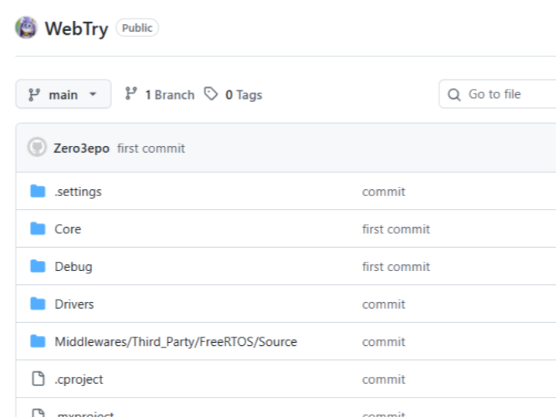Click the Drivers folder icon
This screenshot has height=417, width=556.
(38, 303)
